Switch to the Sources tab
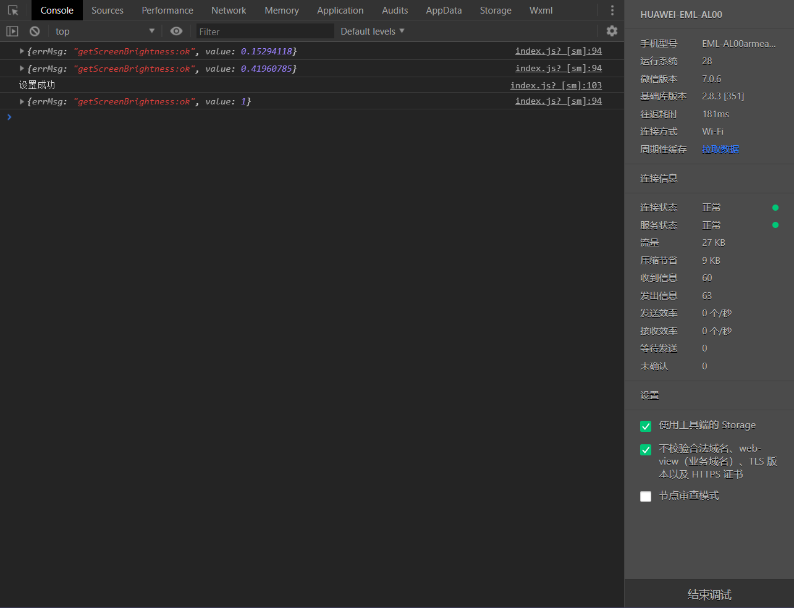The image size is (794, 608). (x=108, y=11)
